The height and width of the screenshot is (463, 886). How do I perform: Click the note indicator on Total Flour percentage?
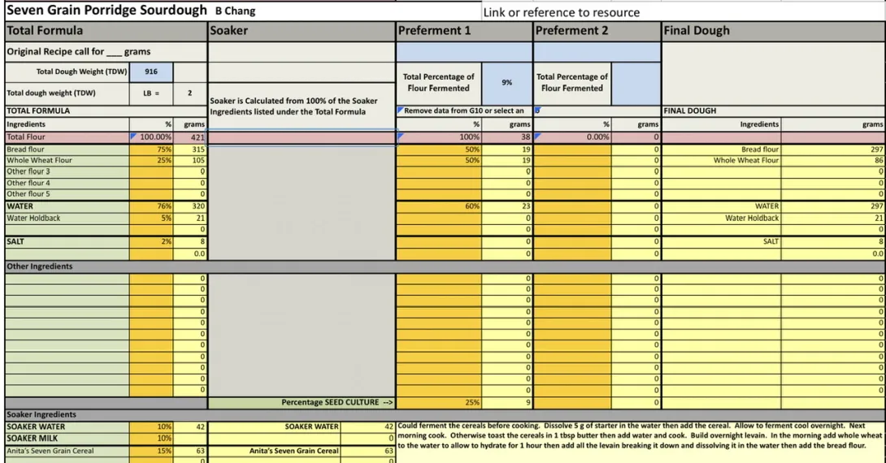click(132, 135)
